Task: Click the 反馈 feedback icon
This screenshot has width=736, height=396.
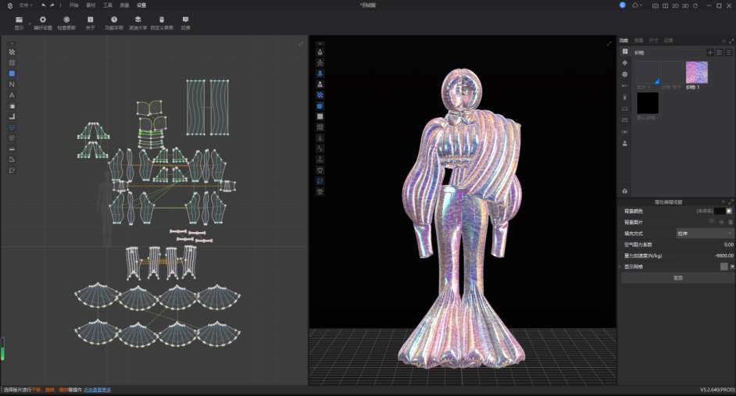Action: coord(185,20)
